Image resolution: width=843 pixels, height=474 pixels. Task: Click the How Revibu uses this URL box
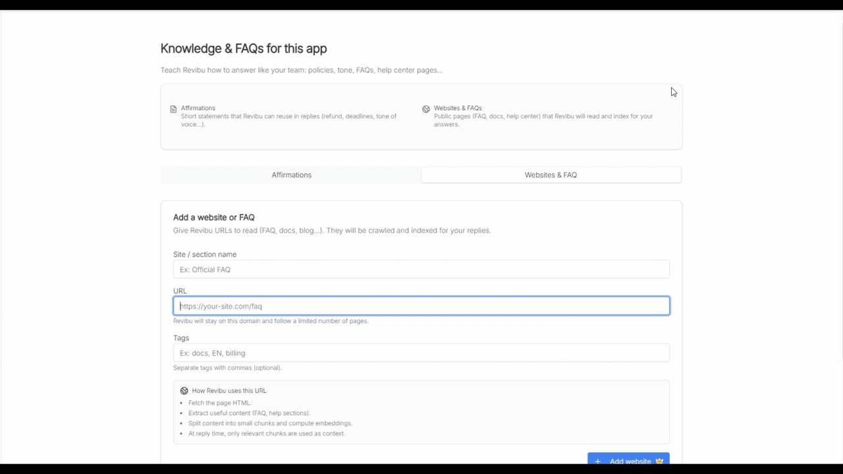tap(421, 411)
